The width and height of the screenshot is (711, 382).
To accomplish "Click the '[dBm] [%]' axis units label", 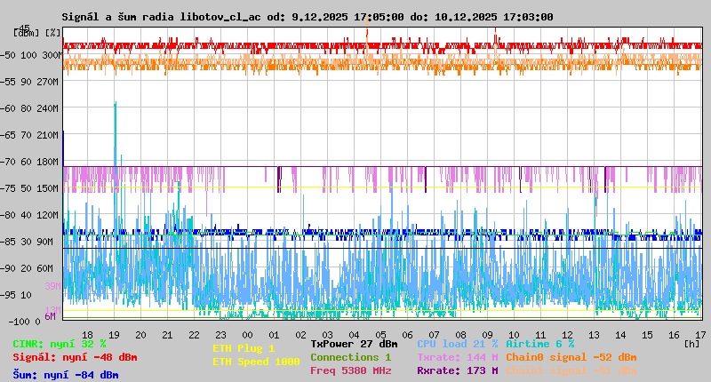I will [x=37, y=33].
